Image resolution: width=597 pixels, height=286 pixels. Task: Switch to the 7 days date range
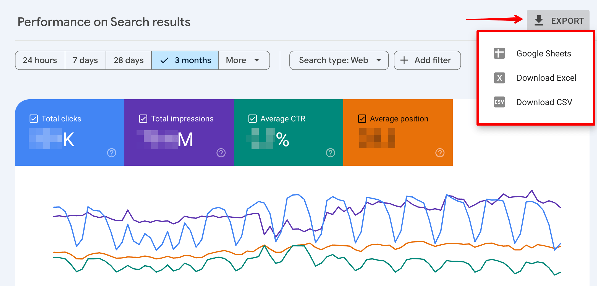[85, 60]
